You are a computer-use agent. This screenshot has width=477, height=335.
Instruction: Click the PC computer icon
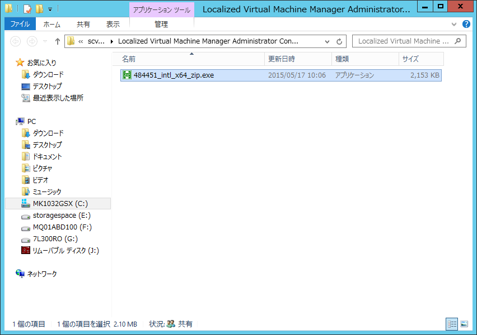20,121
